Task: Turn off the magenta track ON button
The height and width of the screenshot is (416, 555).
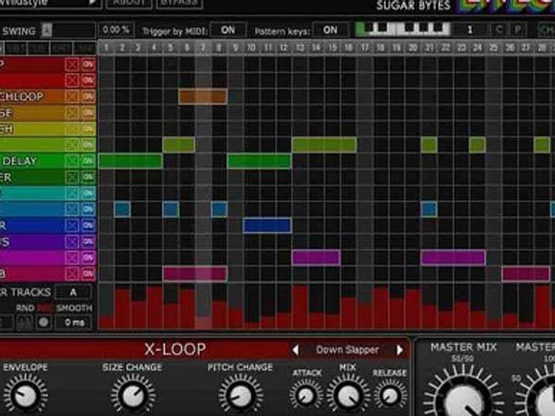Action: (x=88, y=258)
